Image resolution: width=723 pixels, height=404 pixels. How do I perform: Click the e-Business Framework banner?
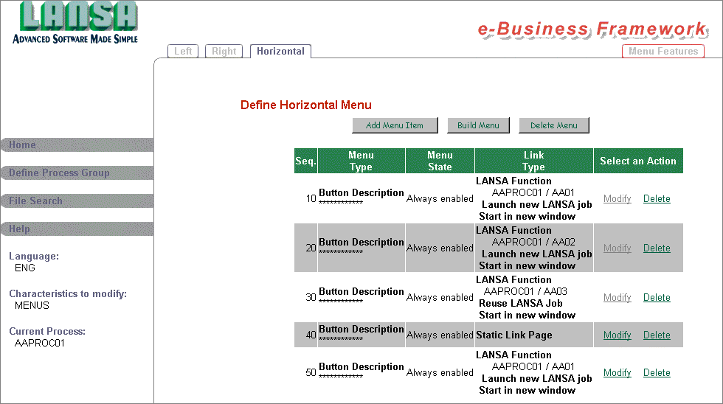click(x=592, y=29)
